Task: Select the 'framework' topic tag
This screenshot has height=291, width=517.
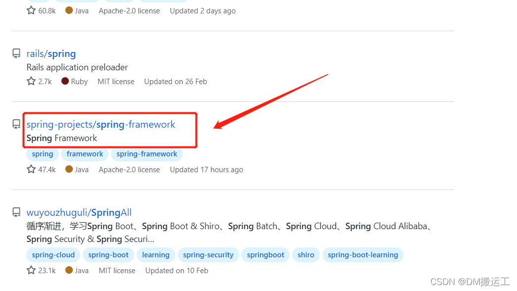Action: click(85, 154)
